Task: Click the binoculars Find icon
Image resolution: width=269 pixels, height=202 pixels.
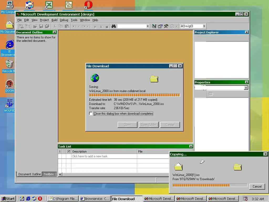Action: (113, 26)
